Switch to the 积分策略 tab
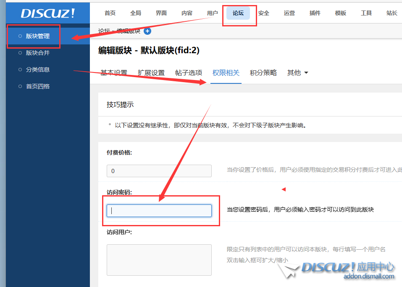This screenshot has width=402, height=287. click(x=263, y=72)
